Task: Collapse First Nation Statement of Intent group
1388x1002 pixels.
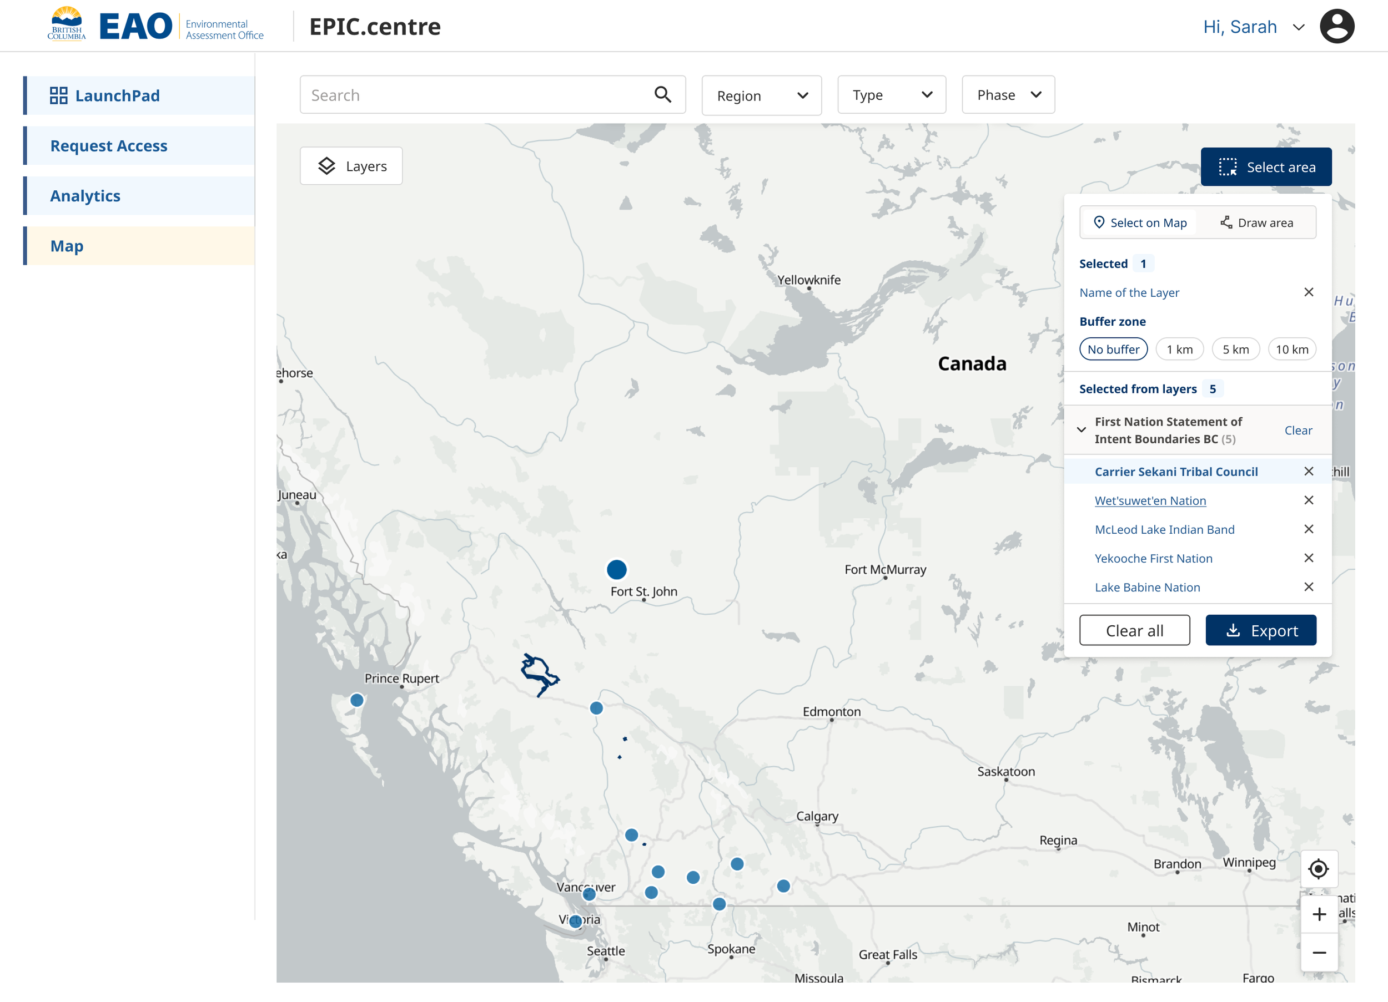Action: (x=1082, y=429)
